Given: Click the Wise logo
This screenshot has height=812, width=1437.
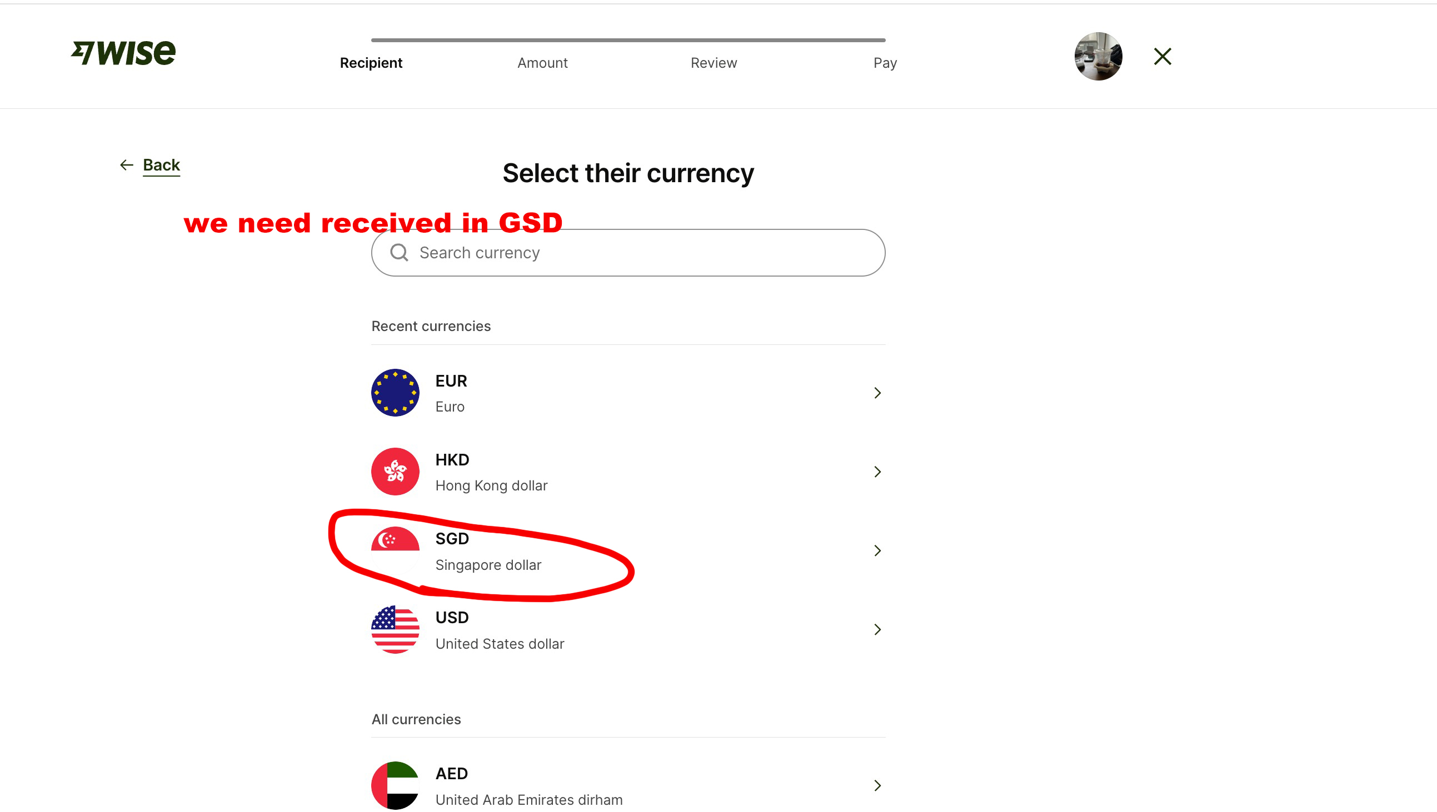Looking at the screenshot, I should pos(123,53).
